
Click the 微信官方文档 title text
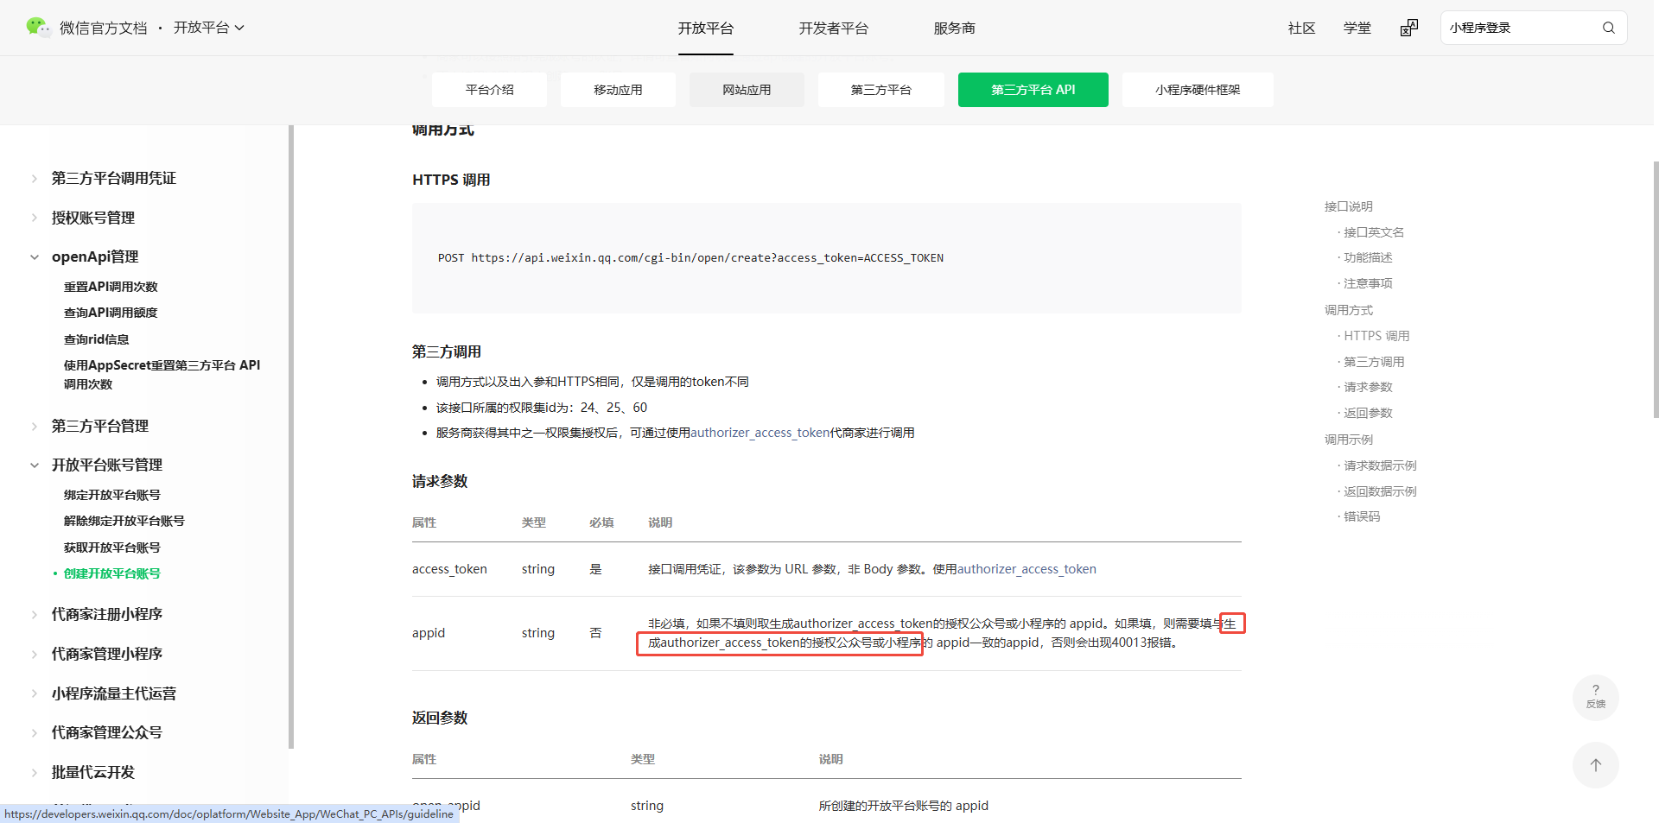point(103,28)
